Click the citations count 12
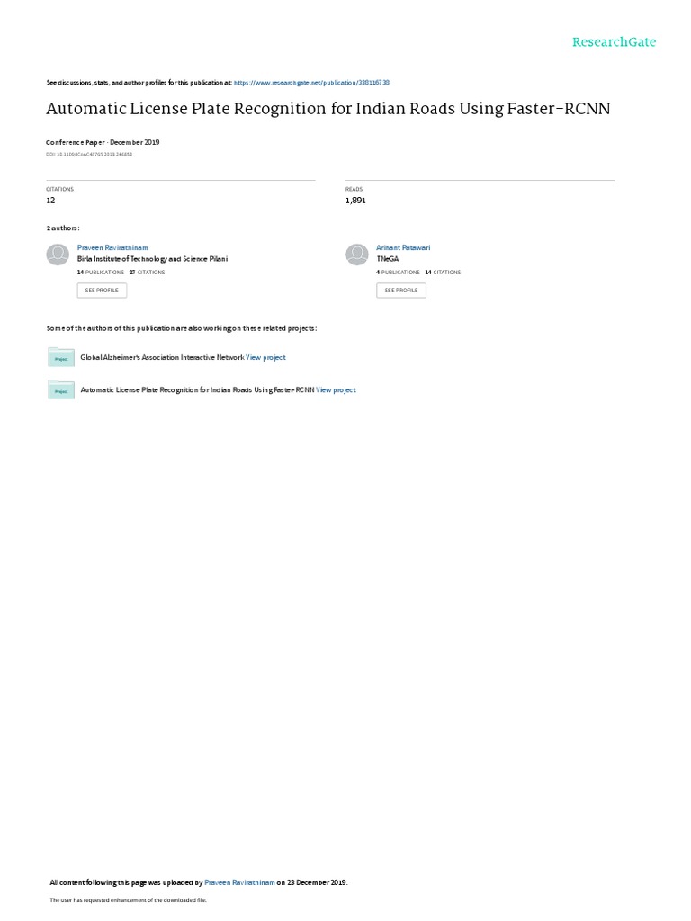The height and width of the screenshot is (921, 691). tap(50, 201)
